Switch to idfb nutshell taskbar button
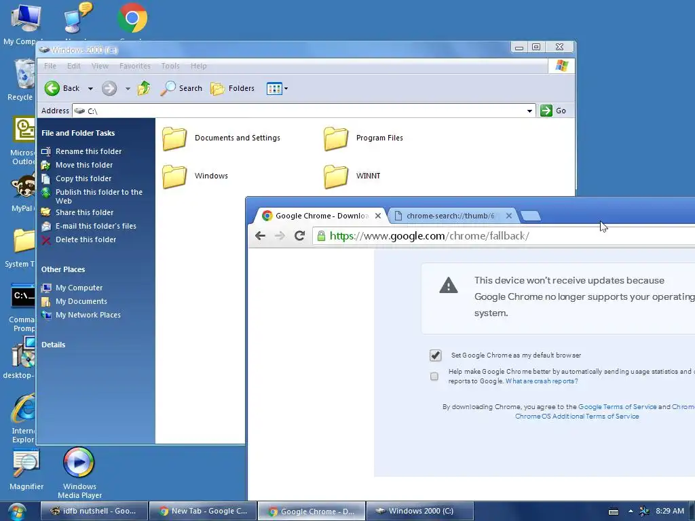The image size is (695, 521). [94, 512]
